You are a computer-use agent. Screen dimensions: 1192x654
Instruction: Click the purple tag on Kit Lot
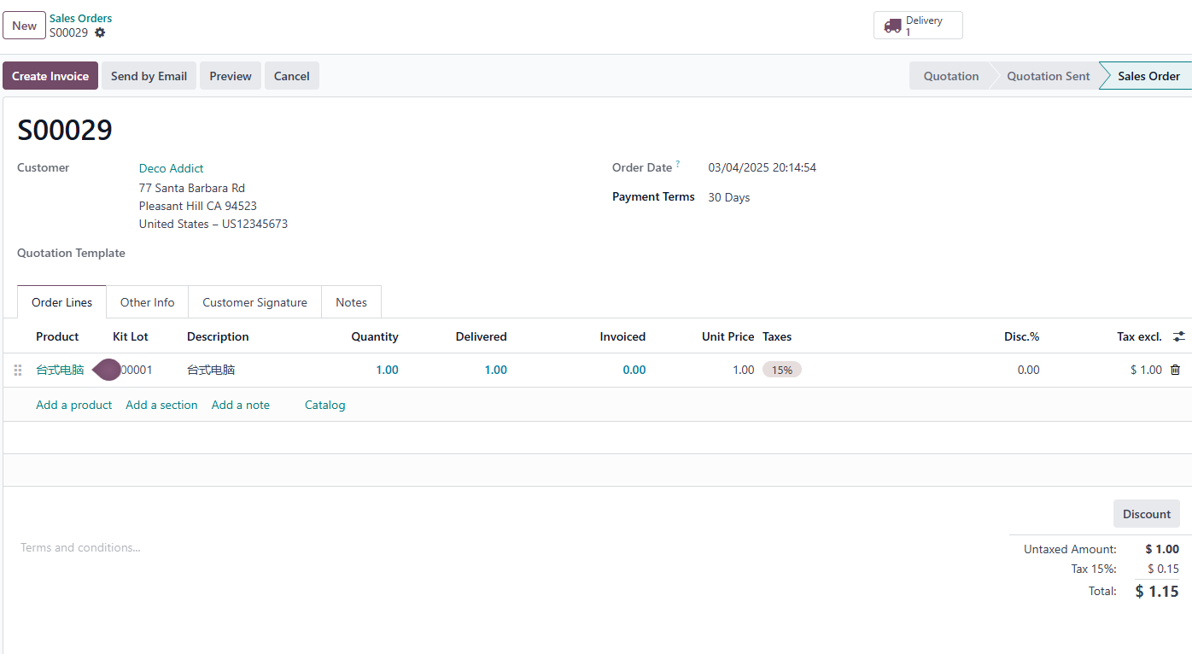point(107,370)
